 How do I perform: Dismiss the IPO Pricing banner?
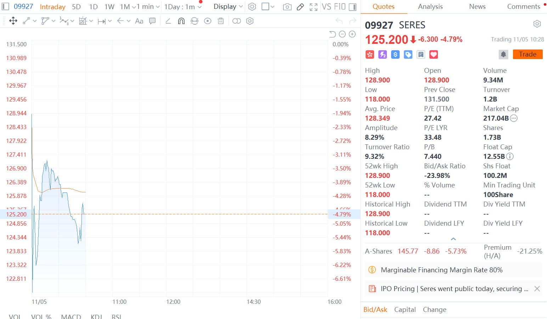click(x=537, y=289)
